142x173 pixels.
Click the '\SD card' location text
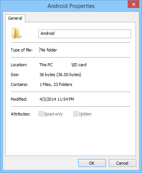click(x=79, y=65)
